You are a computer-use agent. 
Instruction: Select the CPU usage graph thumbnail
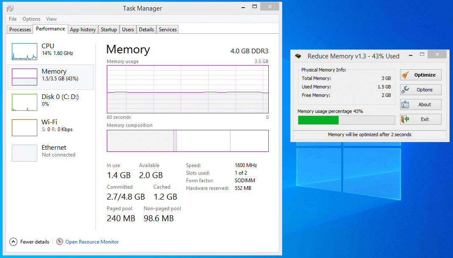click(25, 52)
